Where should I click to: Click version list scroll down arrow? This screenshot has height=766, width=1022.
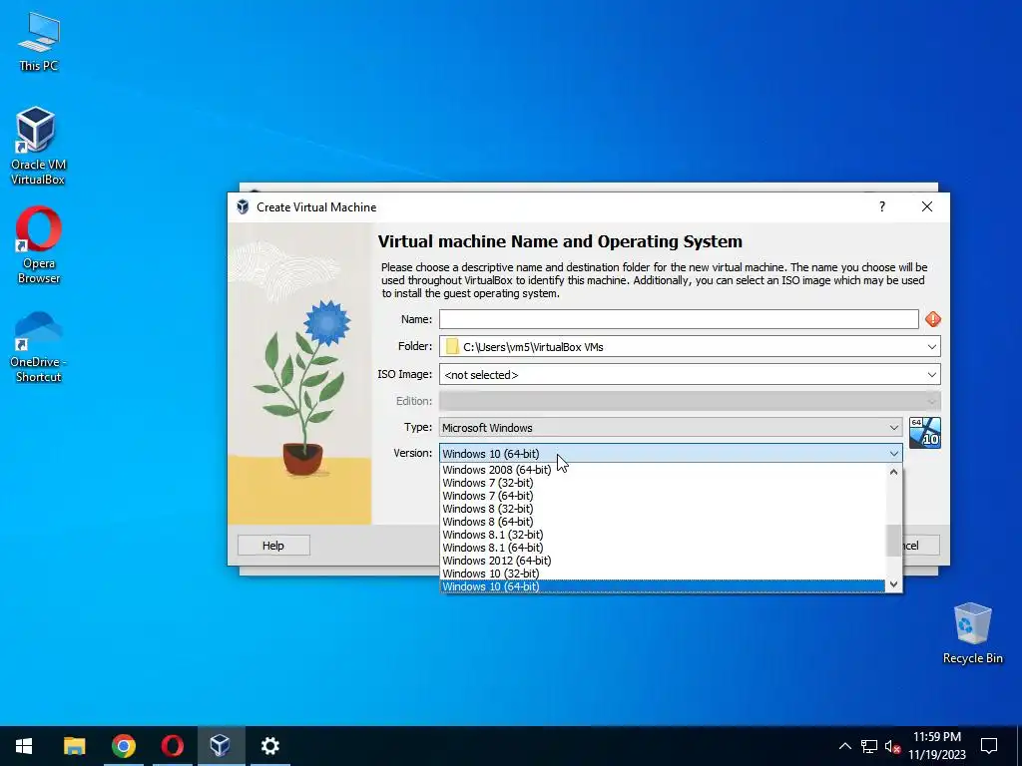893,584
